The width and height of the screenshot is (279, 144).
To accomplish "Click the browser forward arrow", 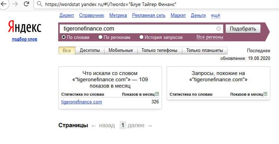I will (15, 5).
